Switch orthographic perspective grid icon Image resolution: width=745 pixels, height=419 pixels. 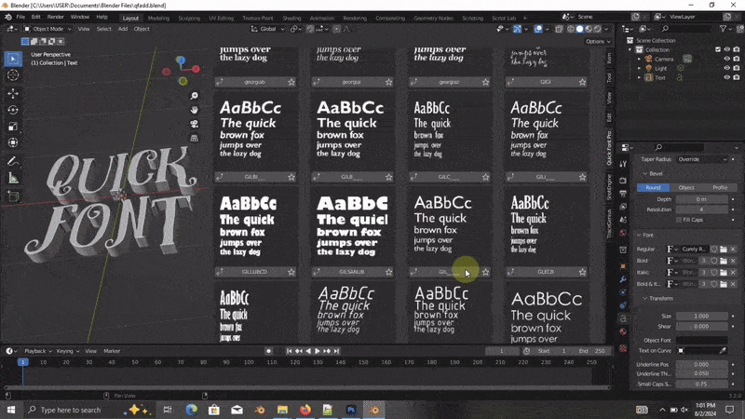coord(195,138)
